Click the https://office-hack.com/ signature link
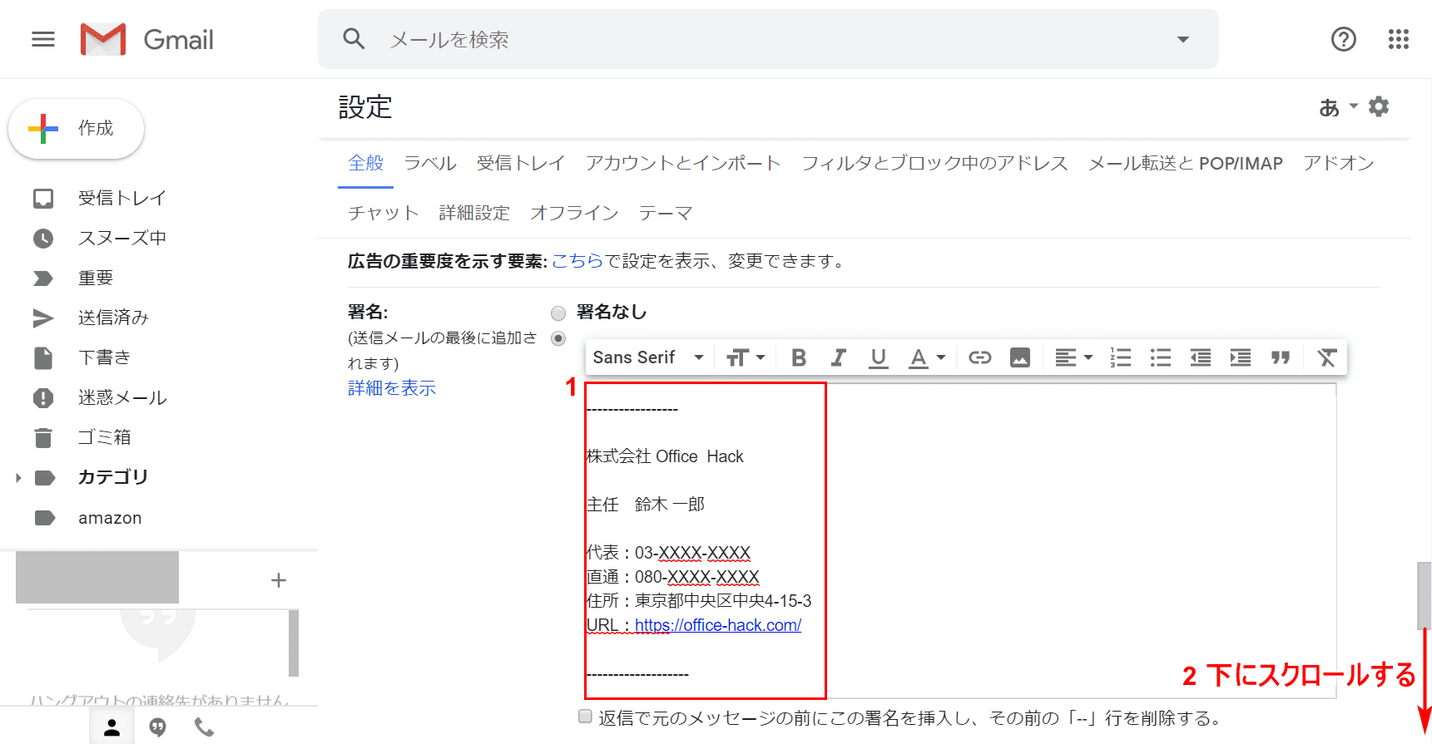The height and width of the screenshot is (744, 1432). point(718,625)
